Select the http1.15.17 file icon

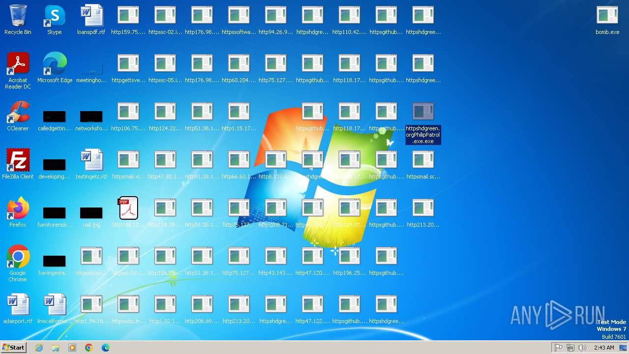point(239,116)
